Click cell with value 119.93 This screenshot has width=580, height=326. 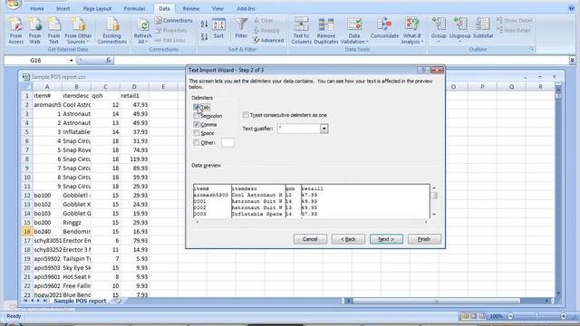(x=134, y=159)
